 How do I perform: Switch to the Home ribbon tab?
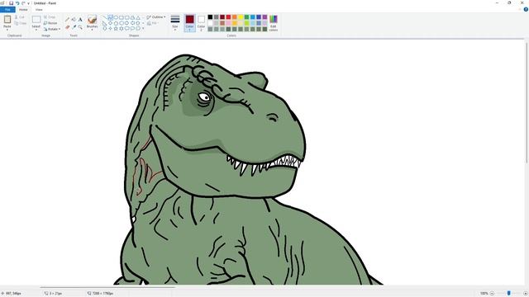point(23,9)
